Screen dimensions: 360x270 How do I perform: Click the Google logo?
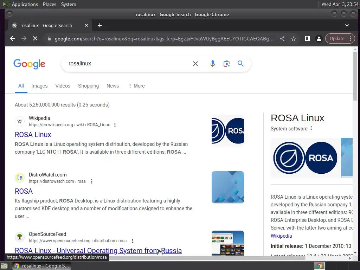pyautogui.click(x=30, y=64)
